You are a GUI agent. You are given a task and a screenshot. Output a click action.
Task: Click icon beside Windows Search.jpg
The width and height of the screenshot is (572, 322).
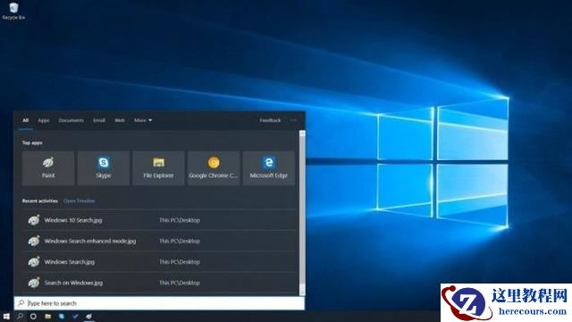(34, 261)
